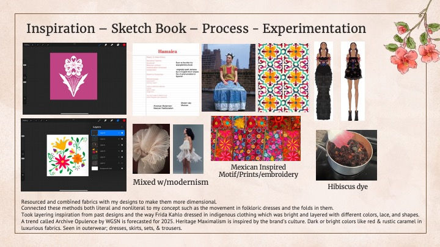This screenshot has height=247, width=440.
Task: Select Selection tool in Procreate screenshot with Layers panel
Action: (x=42, y=120)
